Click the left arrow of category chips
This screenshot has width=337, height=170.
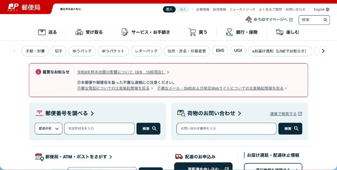pos(14,51)
